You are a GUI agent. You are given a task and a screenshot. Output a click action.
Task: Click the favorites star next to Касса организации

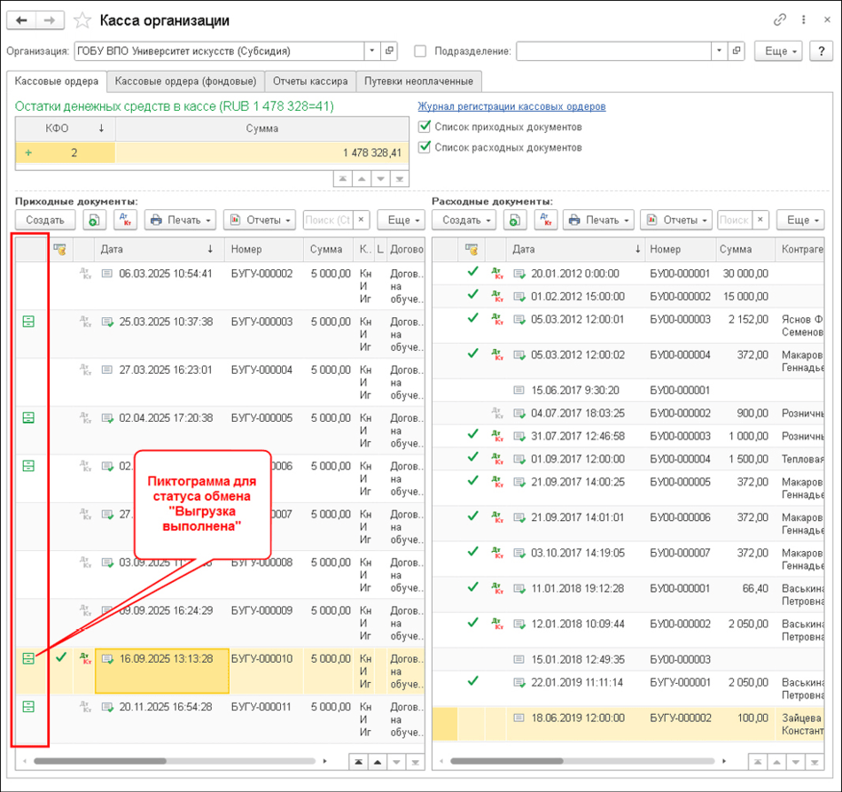[x=82, y=20]
